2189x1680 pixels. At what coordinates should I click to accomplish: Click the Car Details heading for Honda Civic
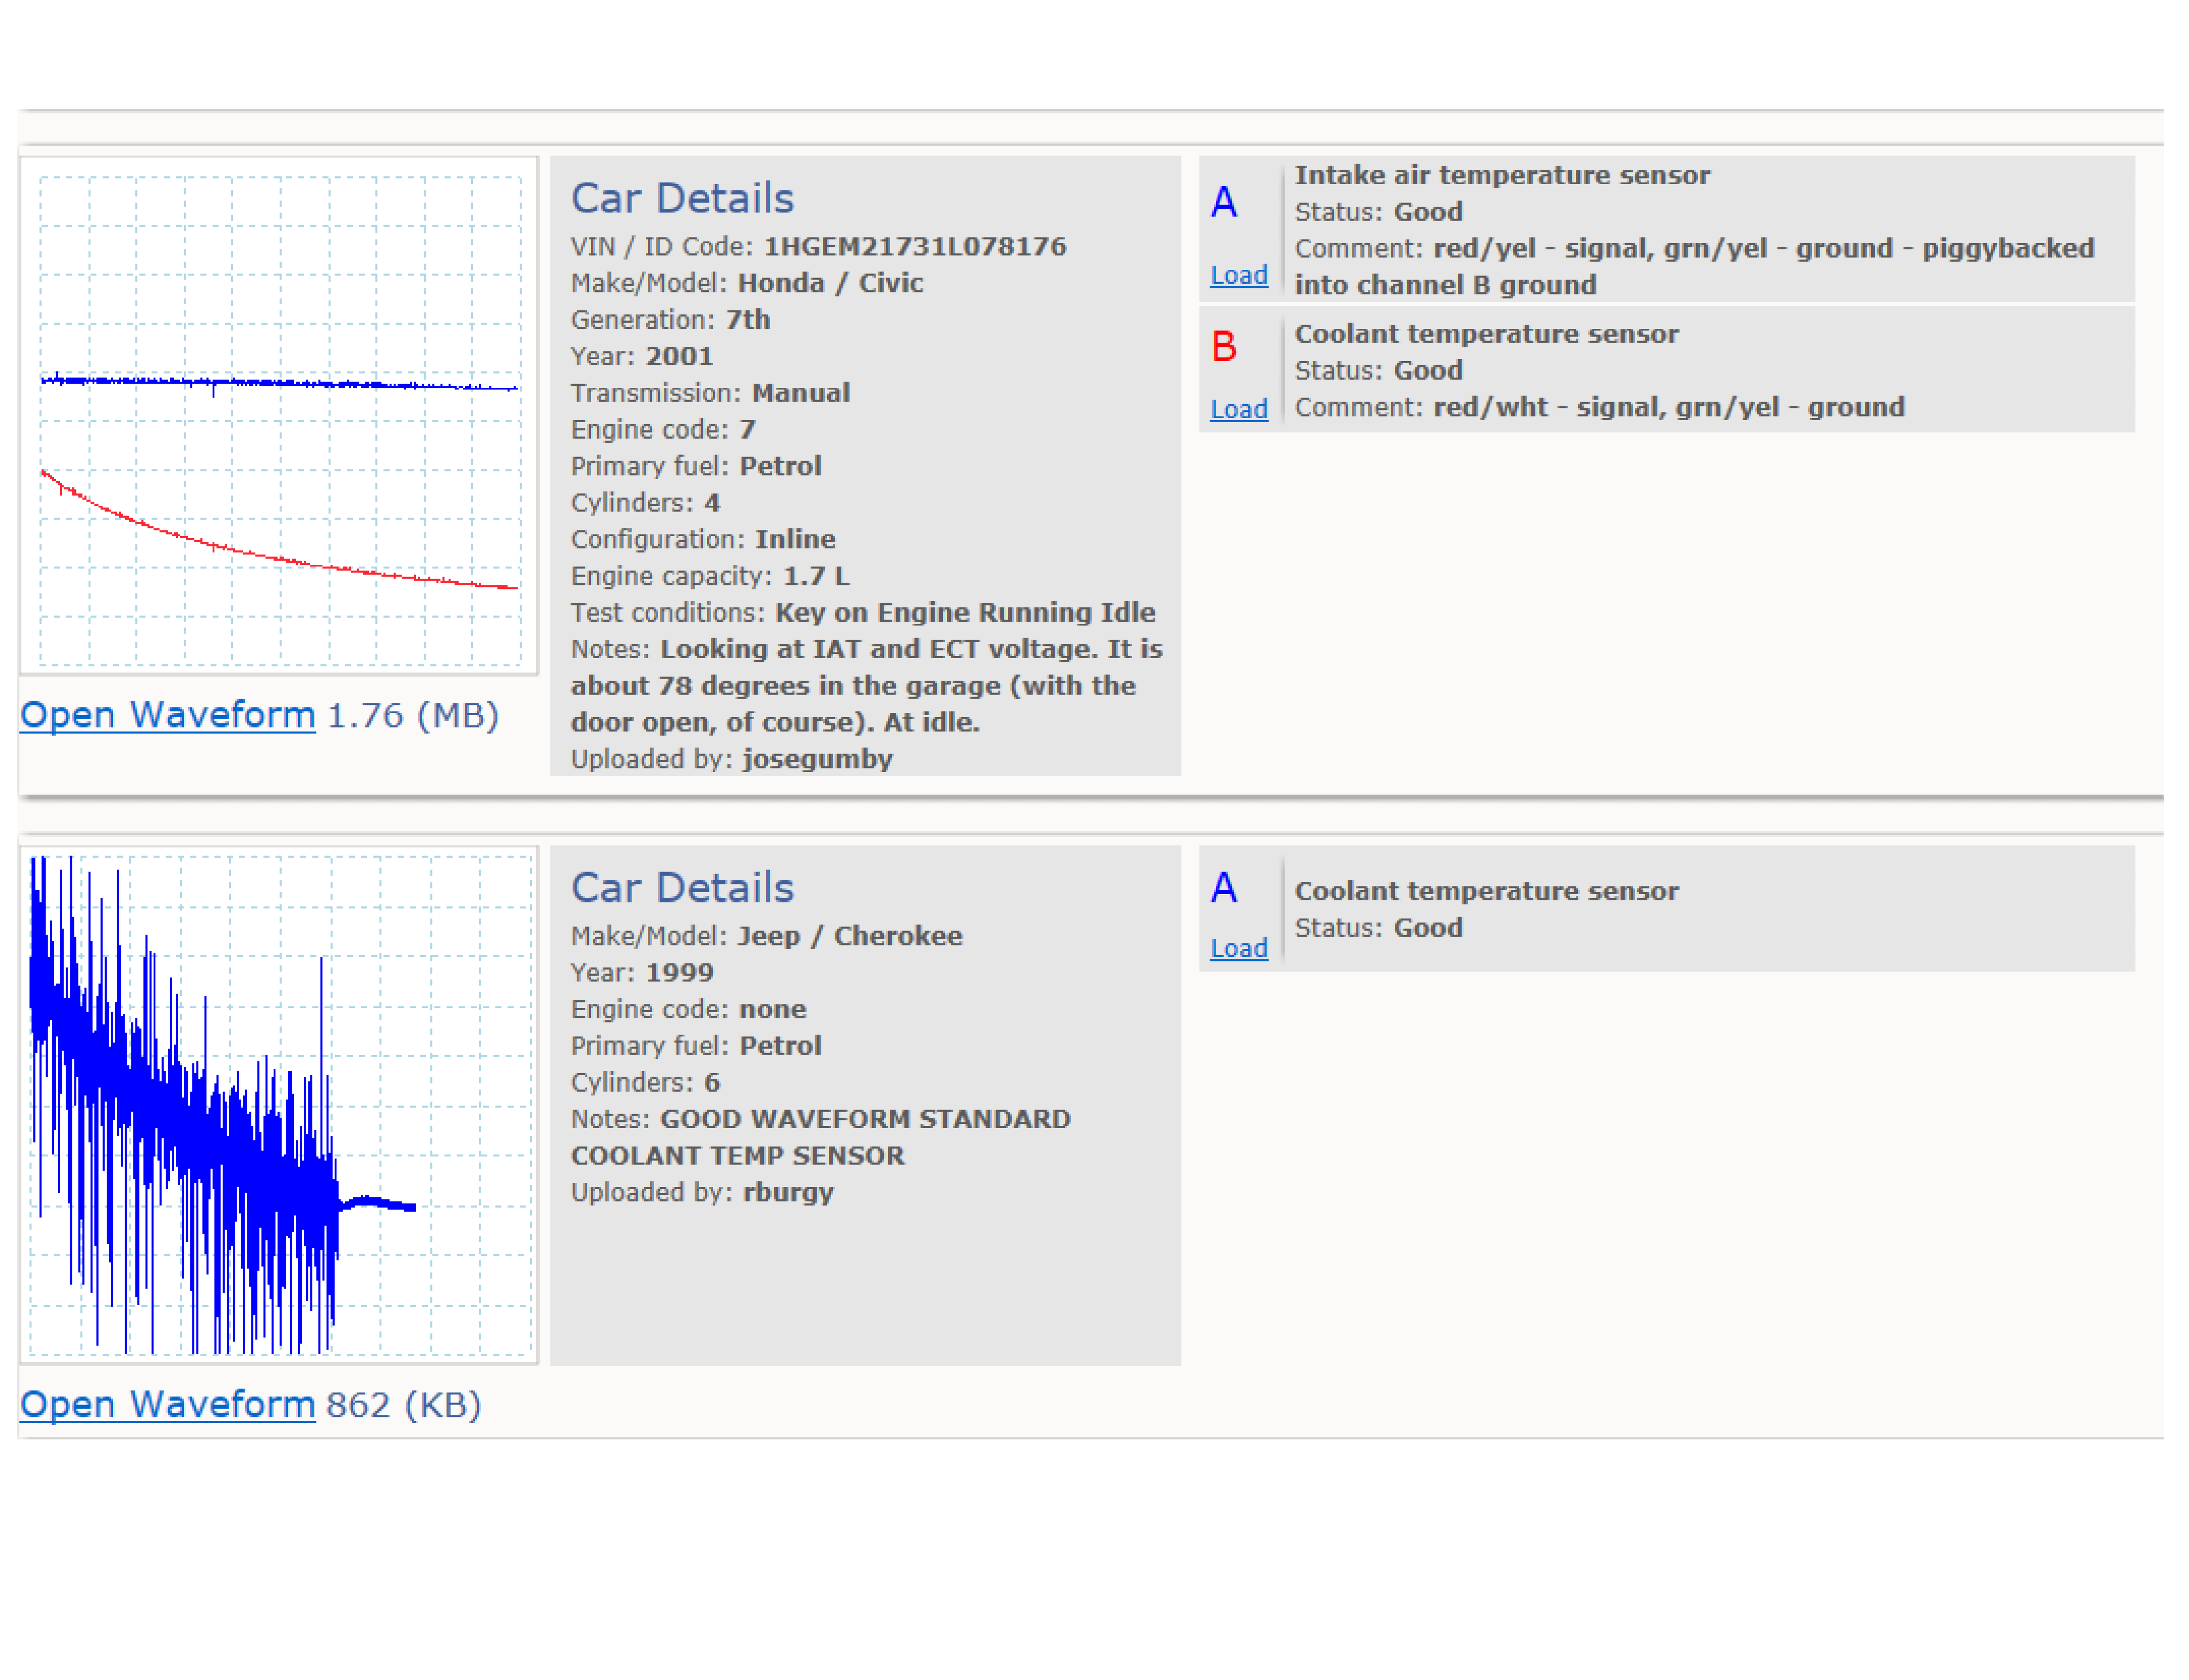[682, 198]
